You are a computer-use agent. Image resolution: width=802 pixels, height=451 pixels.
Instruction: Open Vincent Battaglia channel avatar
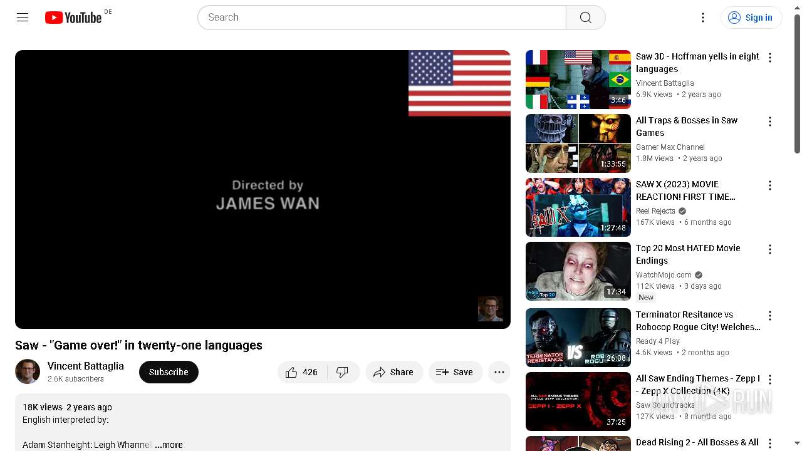coord(28,372)
